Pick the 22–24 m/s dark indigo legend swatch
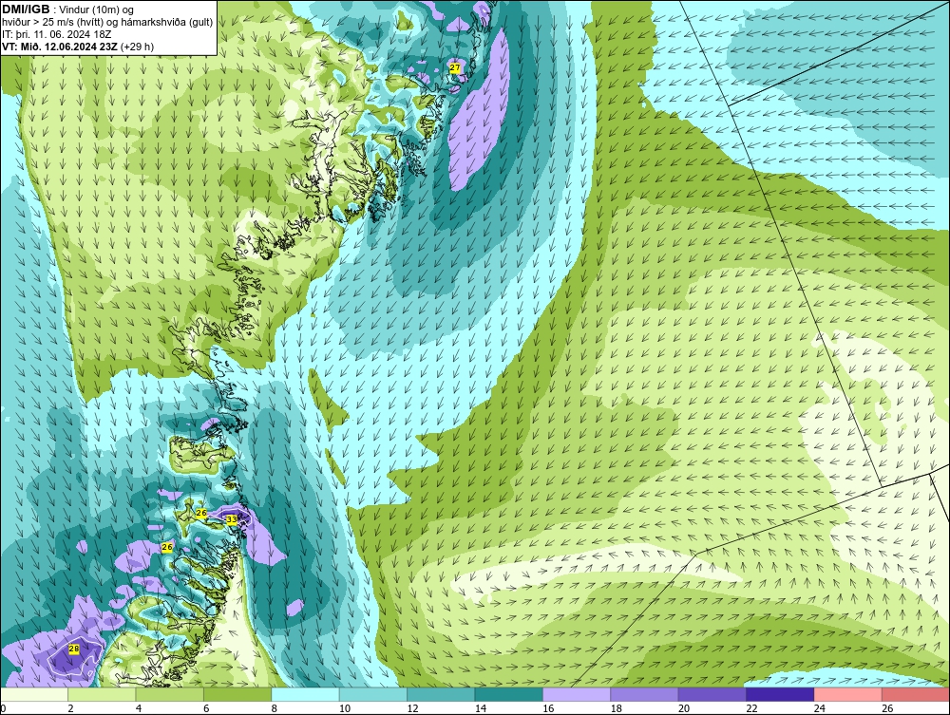The height and width of the screenshot is (715, 950). pos(780,694)
